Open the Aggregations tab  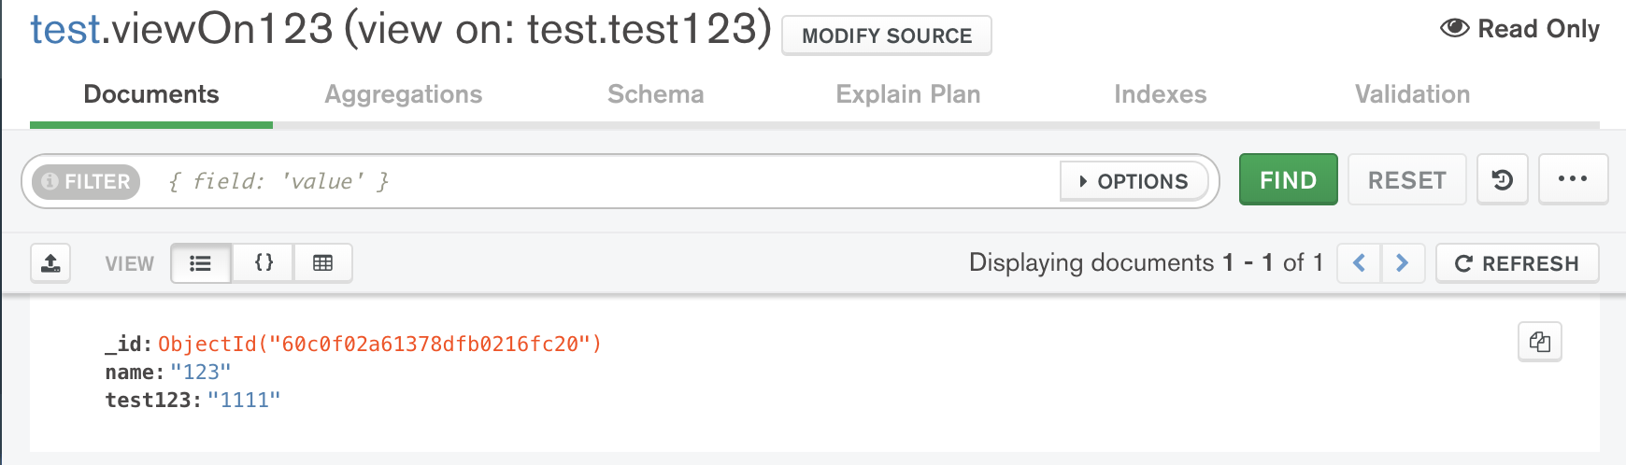coord(404,94)
